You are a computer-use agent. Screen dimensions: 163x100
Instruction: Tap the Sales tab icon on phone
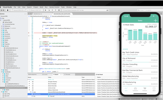coord(126,89)
